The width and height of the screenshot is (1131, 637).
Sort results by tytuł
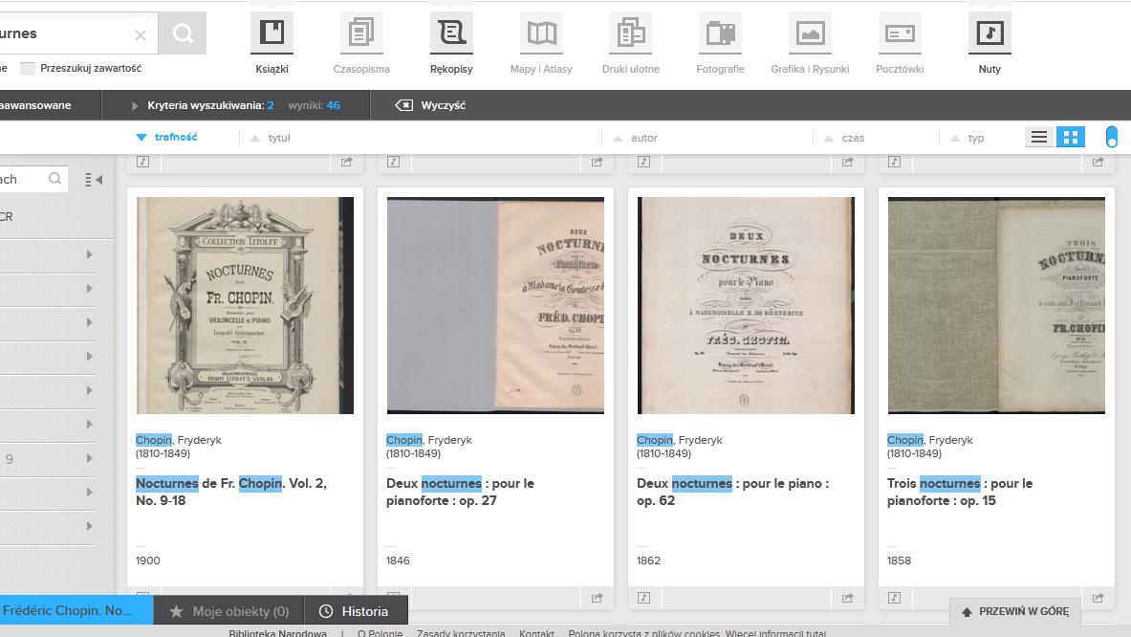[x=272, y=138]
